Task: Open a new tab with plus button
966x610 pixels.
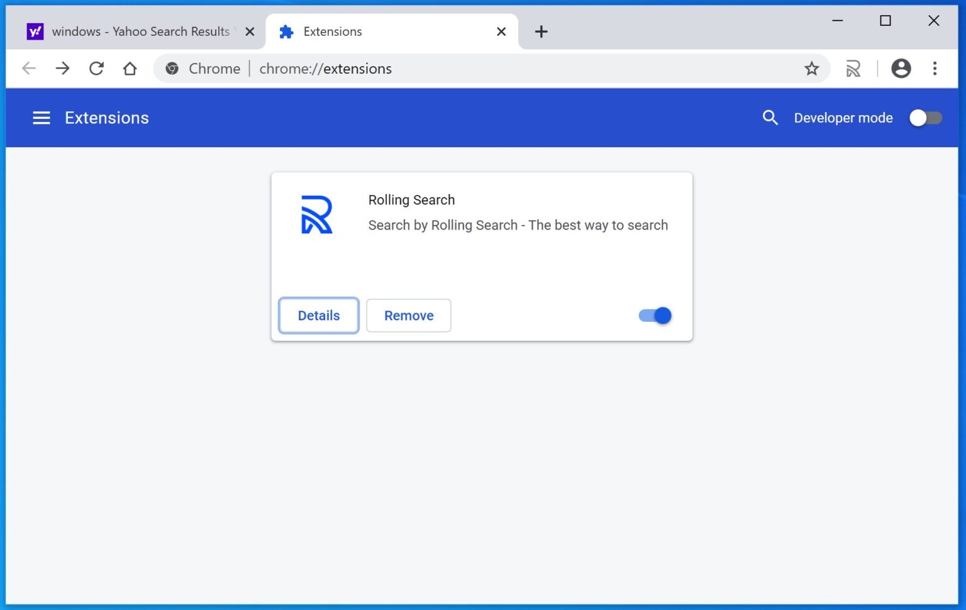Action: coord(541,31)
